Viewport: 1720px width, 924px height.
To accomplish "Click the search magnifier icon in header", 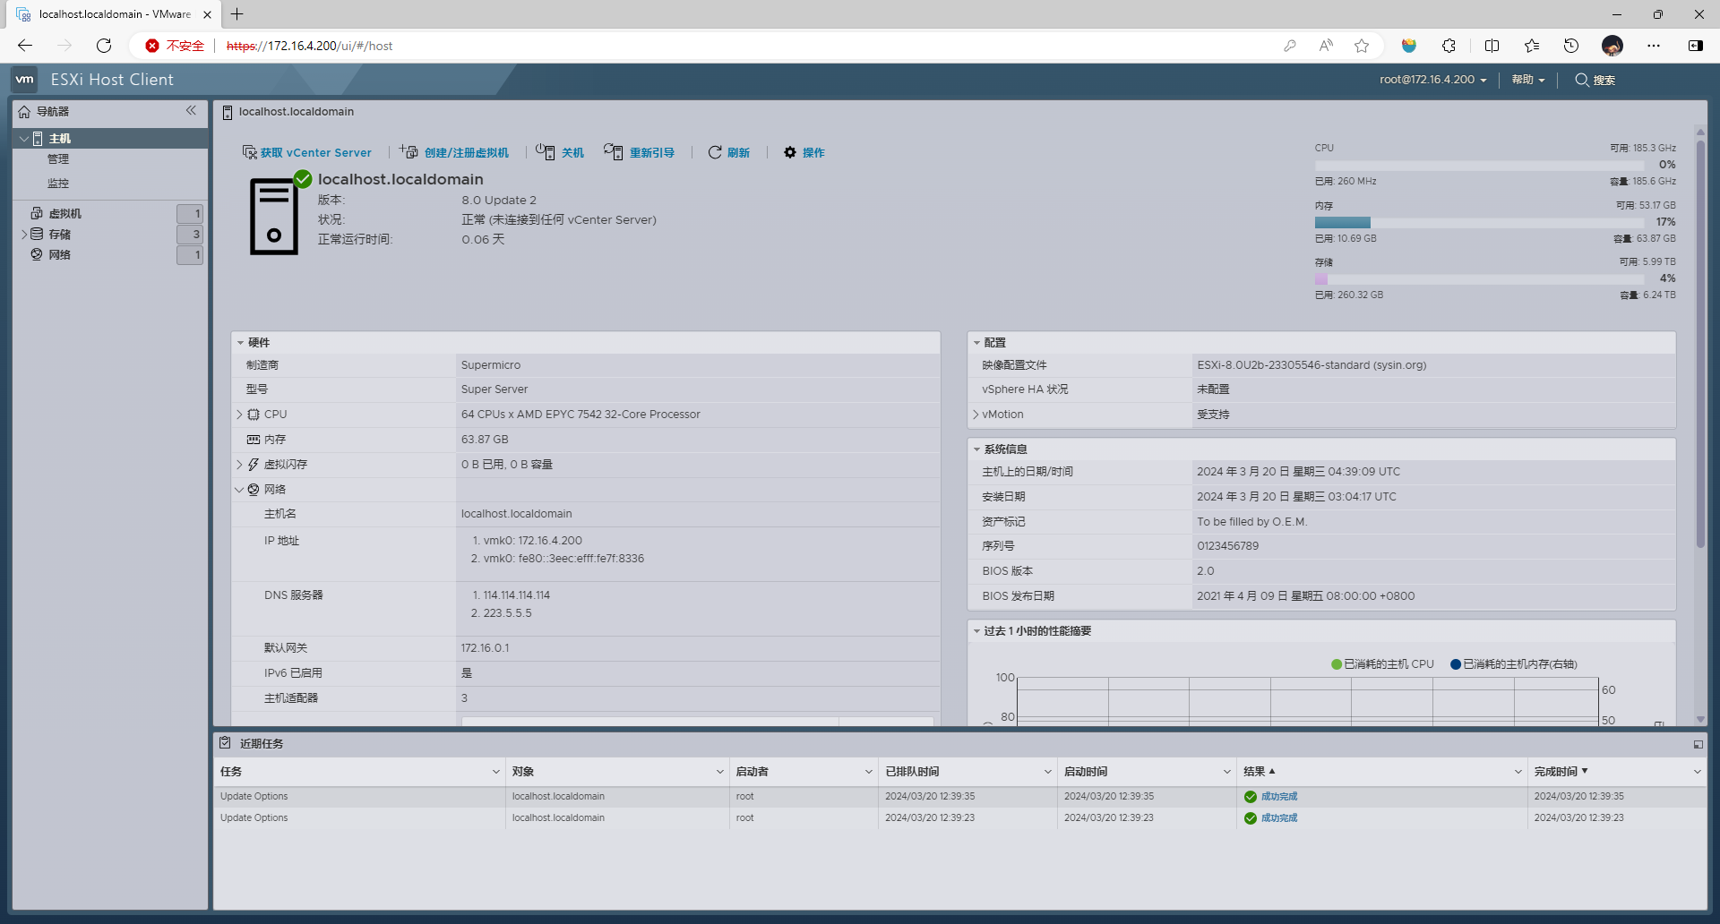I will (1582, 80).
